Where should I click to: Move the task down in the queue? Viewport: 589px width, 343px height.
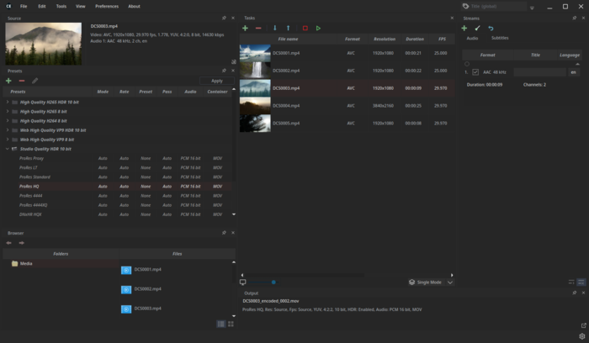coord(274,29)
